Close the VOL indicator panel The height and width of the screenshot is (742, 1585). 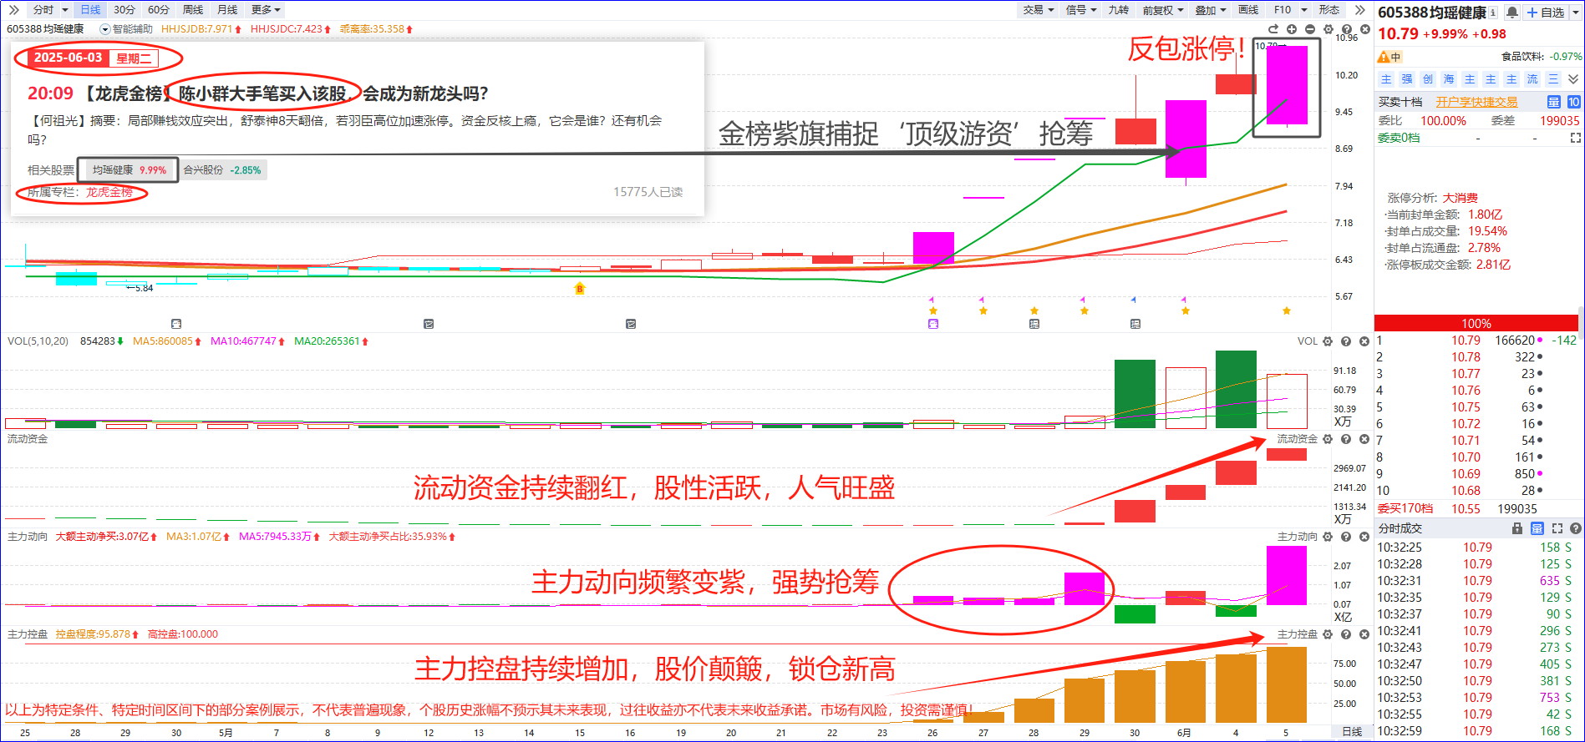coord(1364,341)
